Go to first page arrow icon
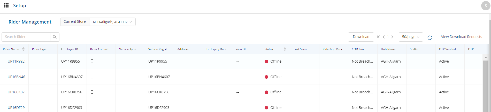 point(379,37)
